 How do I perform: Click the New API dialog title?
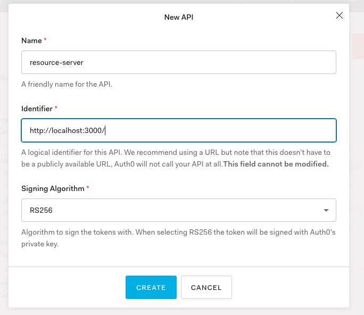click(178, 17)
